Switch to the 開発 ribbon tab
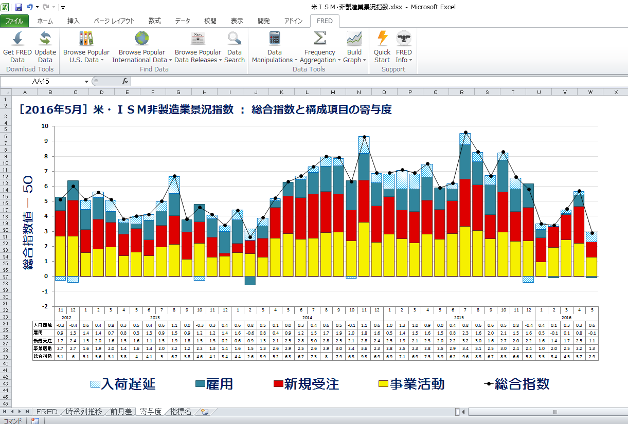628x424 pixels. point(264,21)
